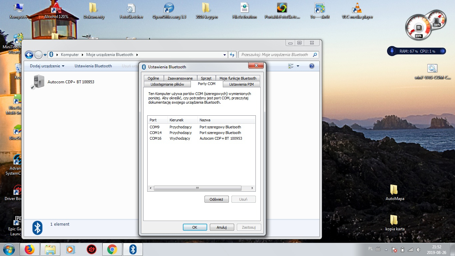Launch Firefox from the taskbar
This screenshot has height=256, width=455.
click(30, 249)
